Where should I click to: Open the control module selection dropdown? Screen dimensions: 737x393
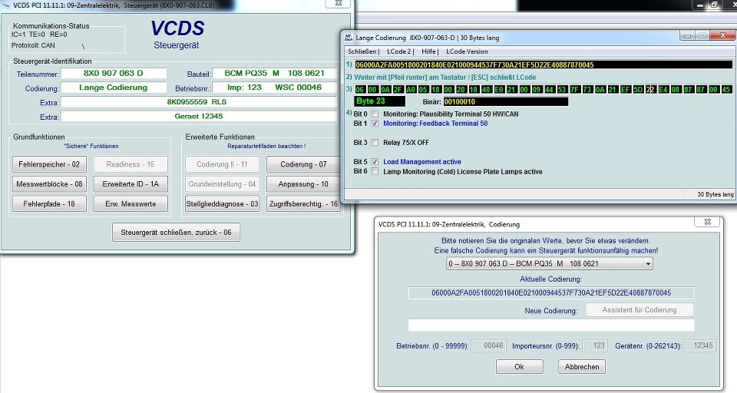coord(549,264)
